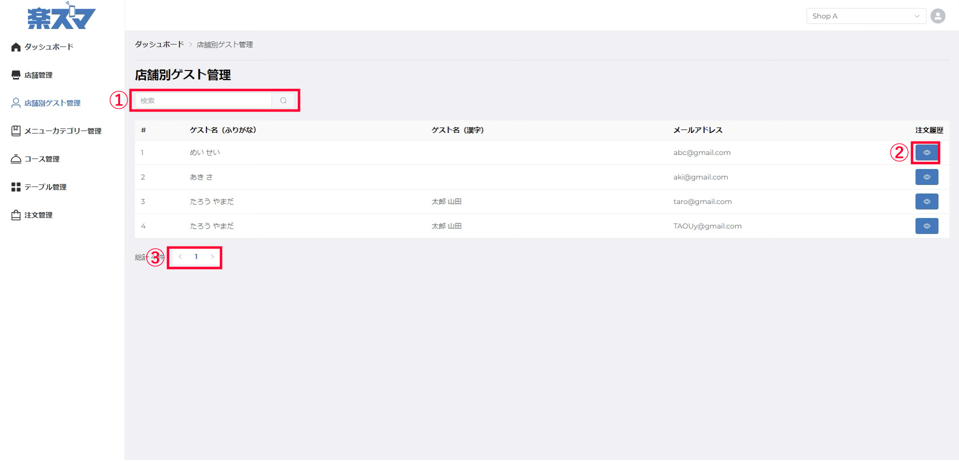Open 店舗管理 in the sidebar

(38, 75)
